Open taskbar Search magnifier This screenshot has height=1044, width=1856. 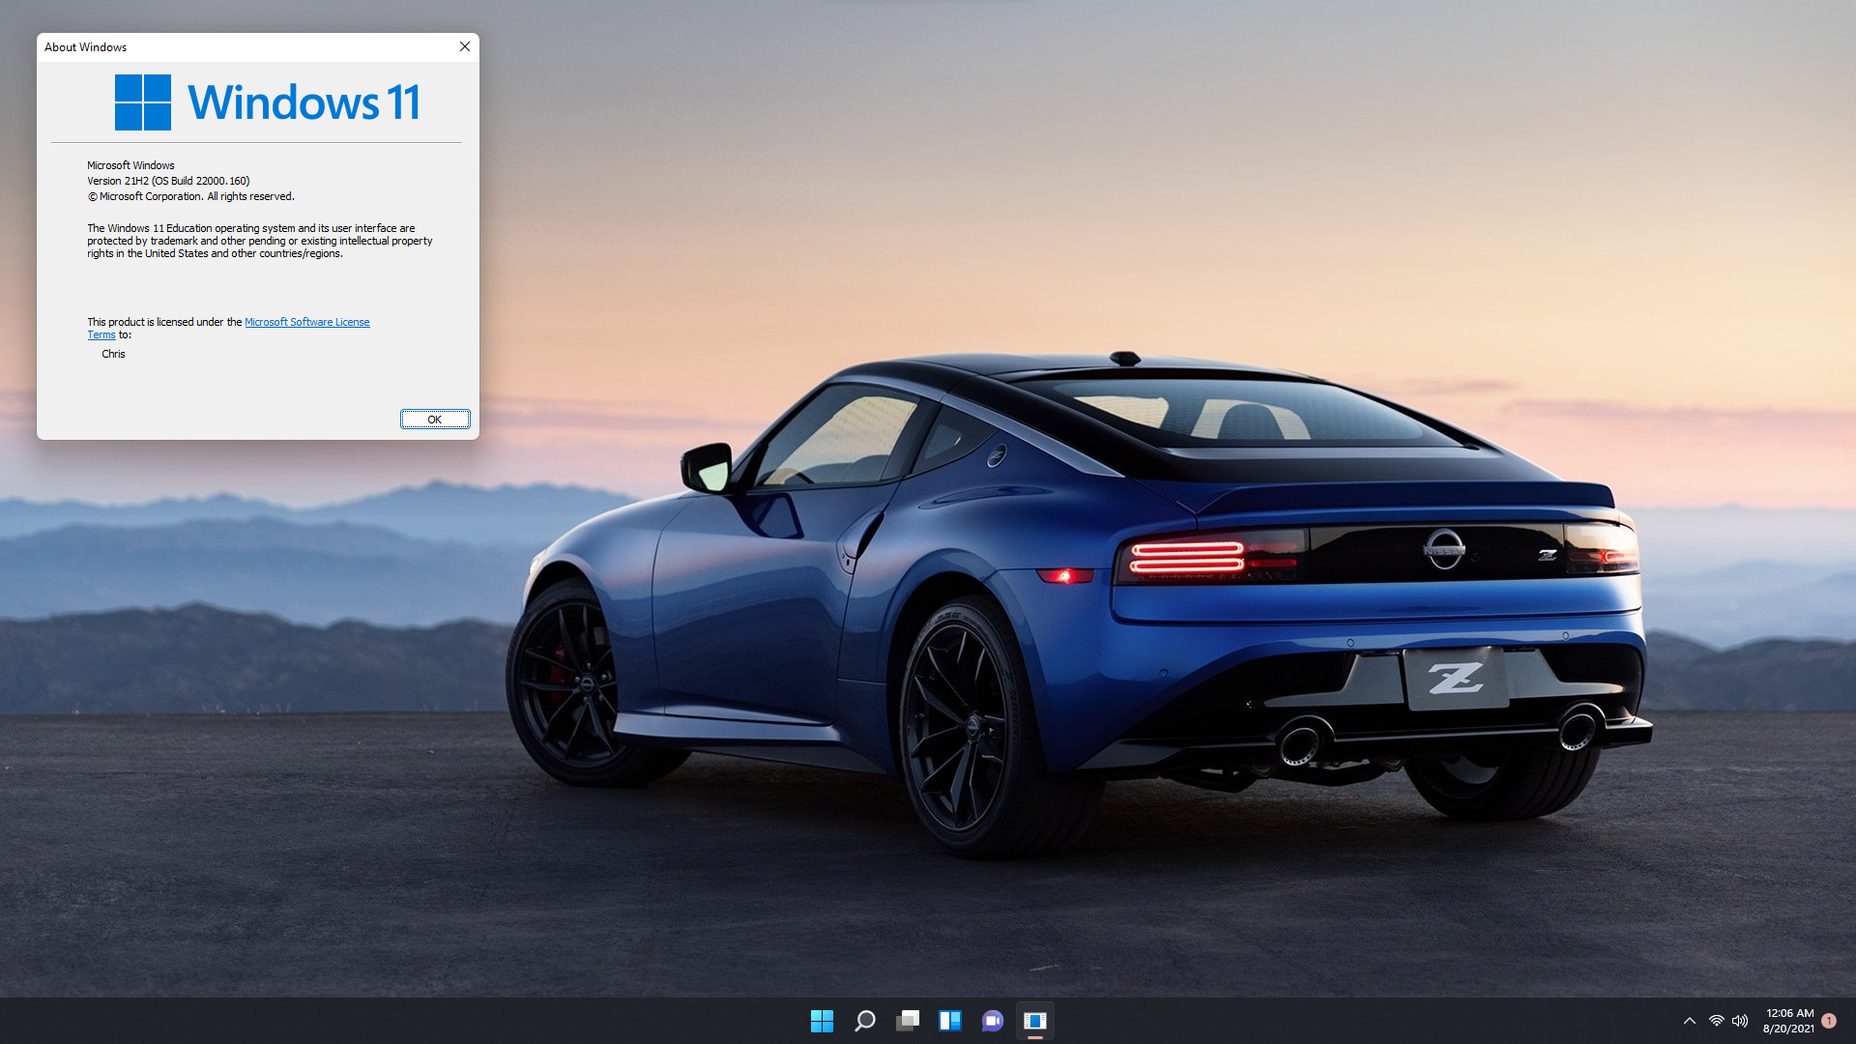pos(865,1021)
